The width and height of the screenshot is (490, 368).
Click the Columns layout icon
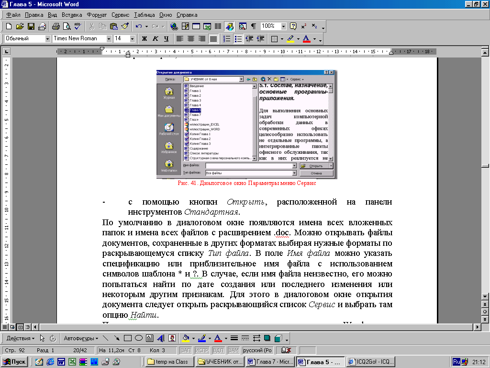(218, 26)
